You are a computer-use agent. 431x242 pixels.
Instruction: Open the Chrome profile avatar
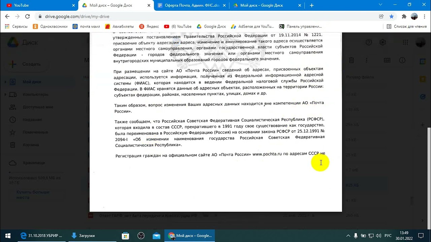[x=414, y=16]
